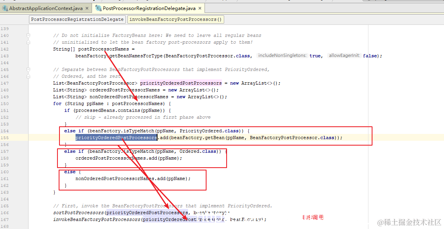Click line number 158 in the gutter

click(x=4, y=158)
